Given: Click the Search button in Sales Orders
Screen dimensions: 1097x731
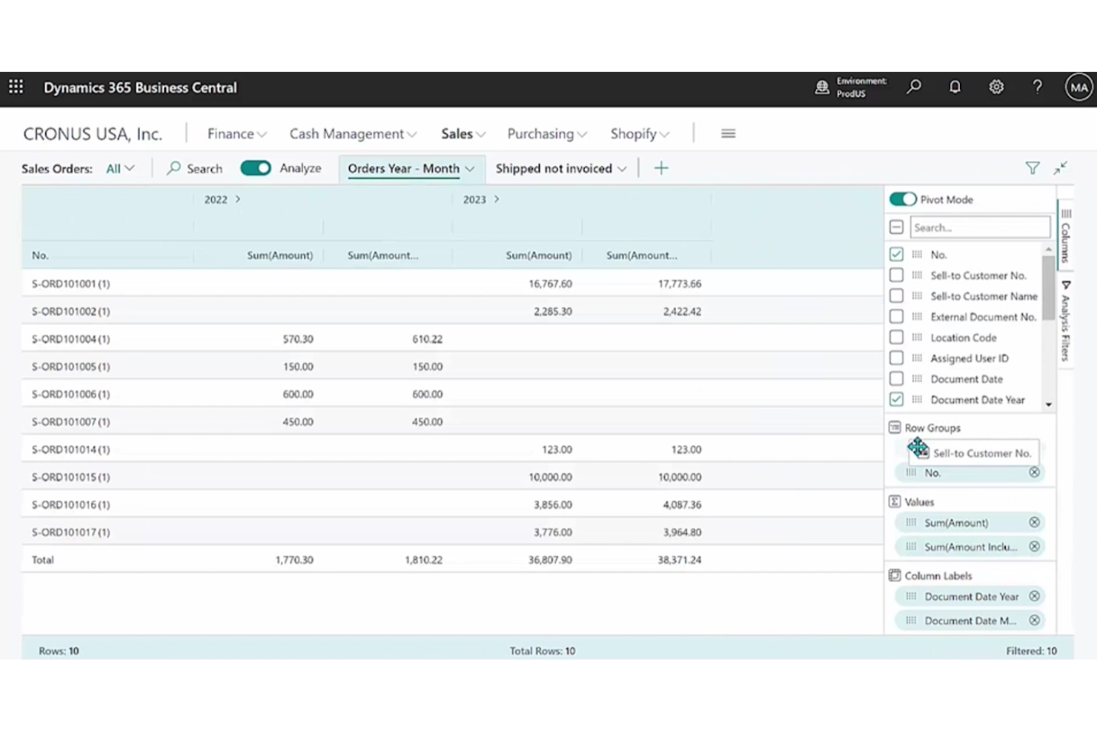Looking at the screenshot, I should click(x=194, y=168).
